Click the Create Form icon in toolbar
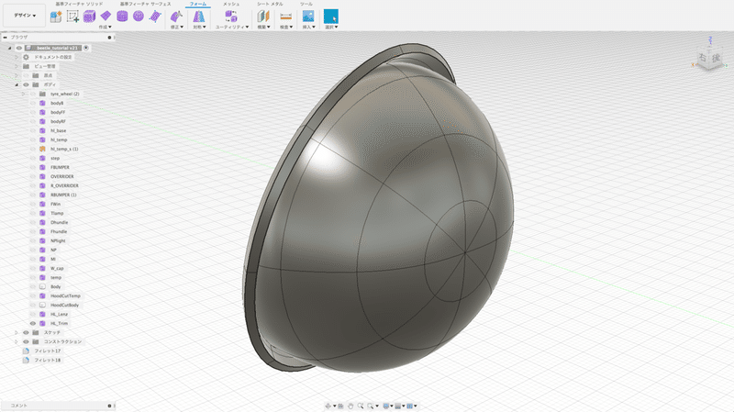734x412 pixels. pyautogui.click(x=56, y=17)
